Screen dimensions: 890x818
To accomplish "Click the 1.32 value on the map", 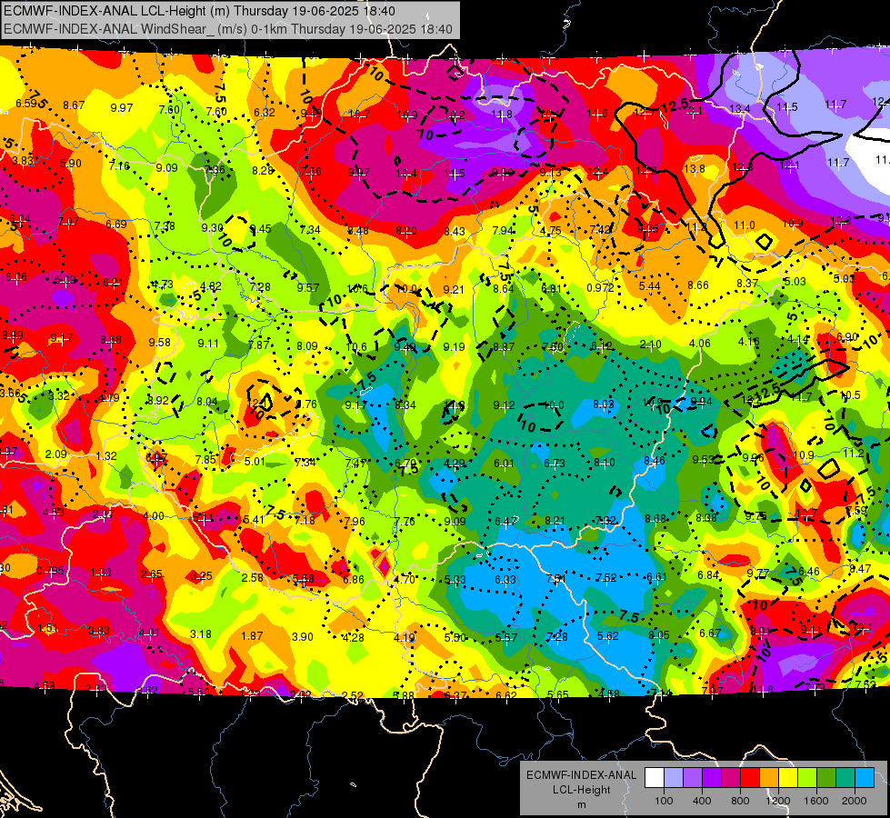I will tap(106, 456).
